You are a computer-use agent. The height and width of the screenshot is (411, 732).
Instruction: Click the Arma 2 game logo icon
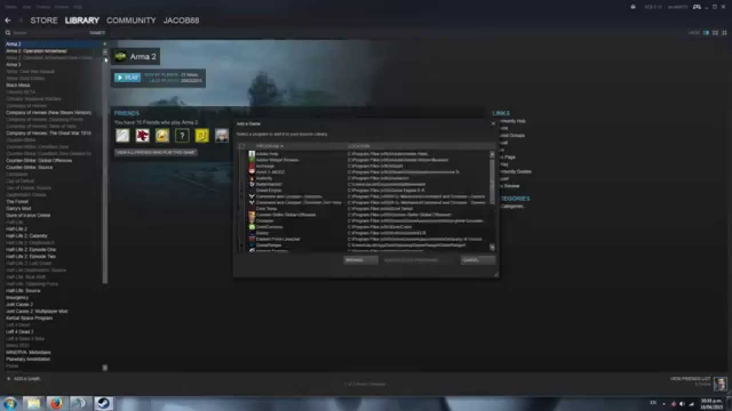(120, 57)
